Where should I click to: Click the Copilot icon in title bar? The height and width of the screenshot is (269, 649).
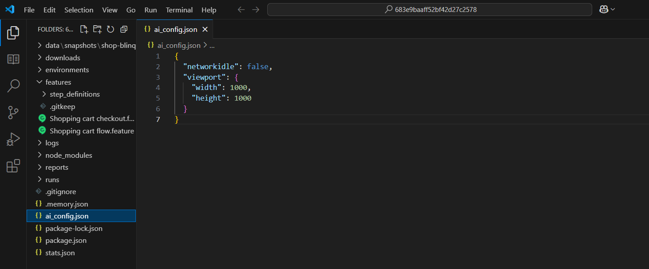click(603, 9)
